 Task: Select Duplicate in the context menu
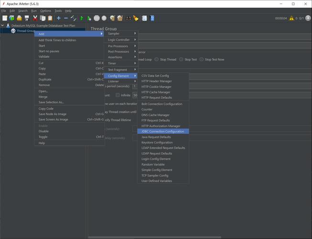[69, 79]
